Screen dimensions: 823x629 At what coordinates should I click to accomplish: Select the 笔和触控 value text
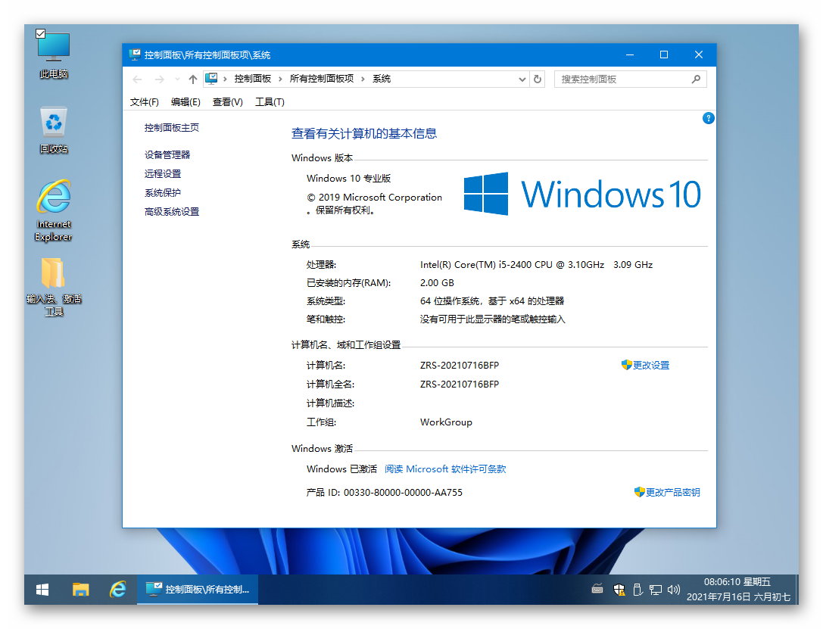(492, 319)
